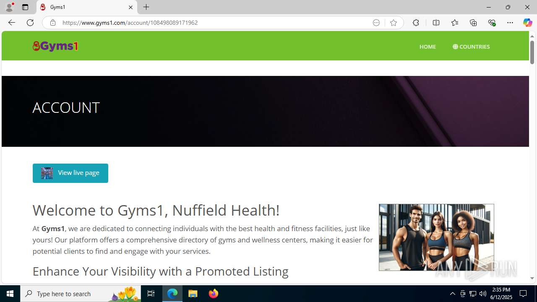Open the Collections icon
The height and width of the screenshot is (302, 537).
click(473, 23)
